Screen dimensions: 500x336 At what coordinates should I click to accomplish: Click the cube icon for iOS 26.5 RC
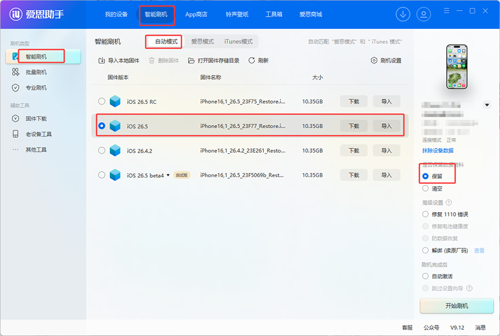point(115,102)
